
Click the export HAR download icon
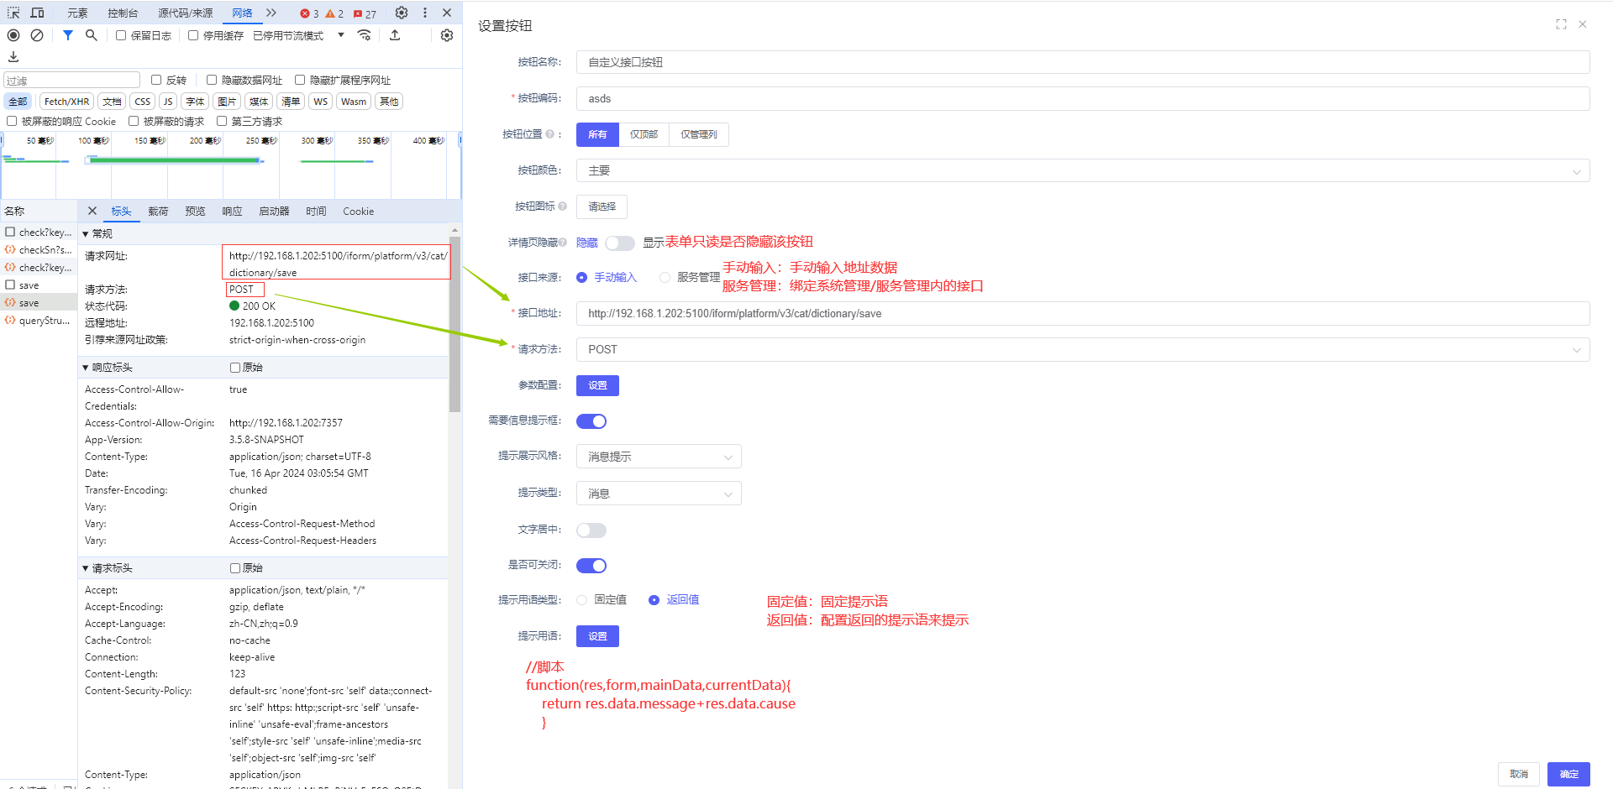coord(13,57)
